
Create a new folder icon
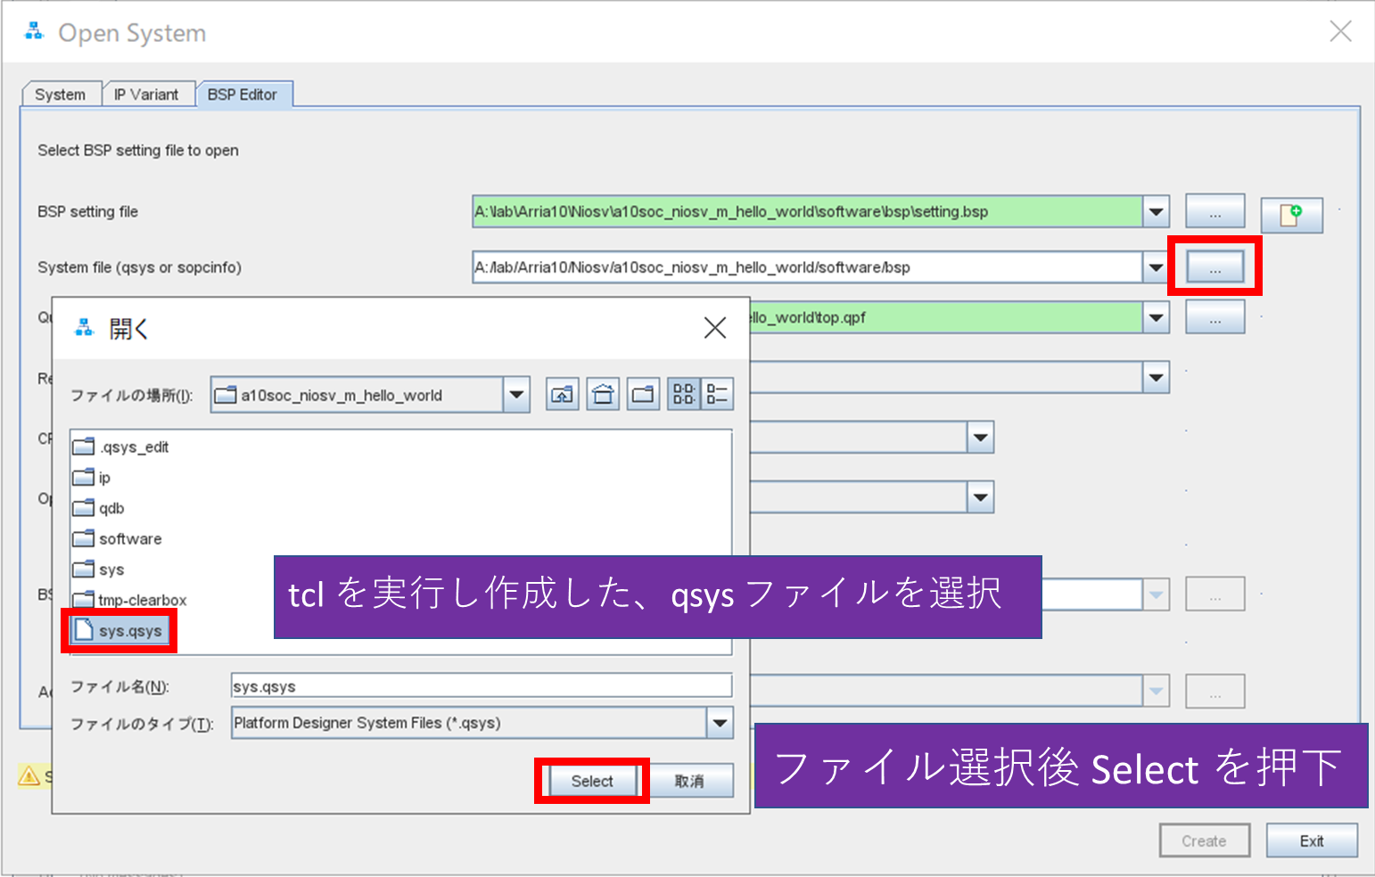tap(643, 395)
